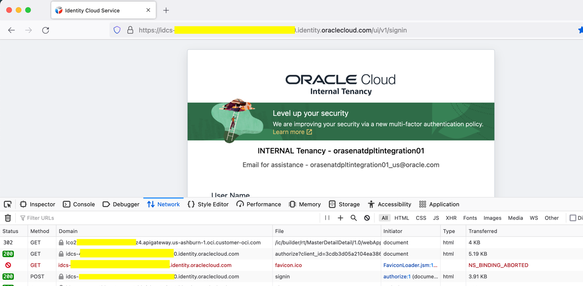Select the POST signin request
The image size is (583, 286).
pyautogui.click(x=291, y=277)
